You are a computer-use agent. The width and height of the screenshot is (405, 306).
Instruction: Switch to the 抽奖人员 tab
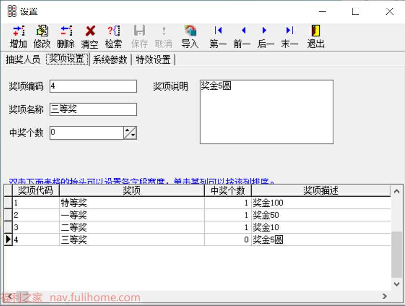coord(23,60)
